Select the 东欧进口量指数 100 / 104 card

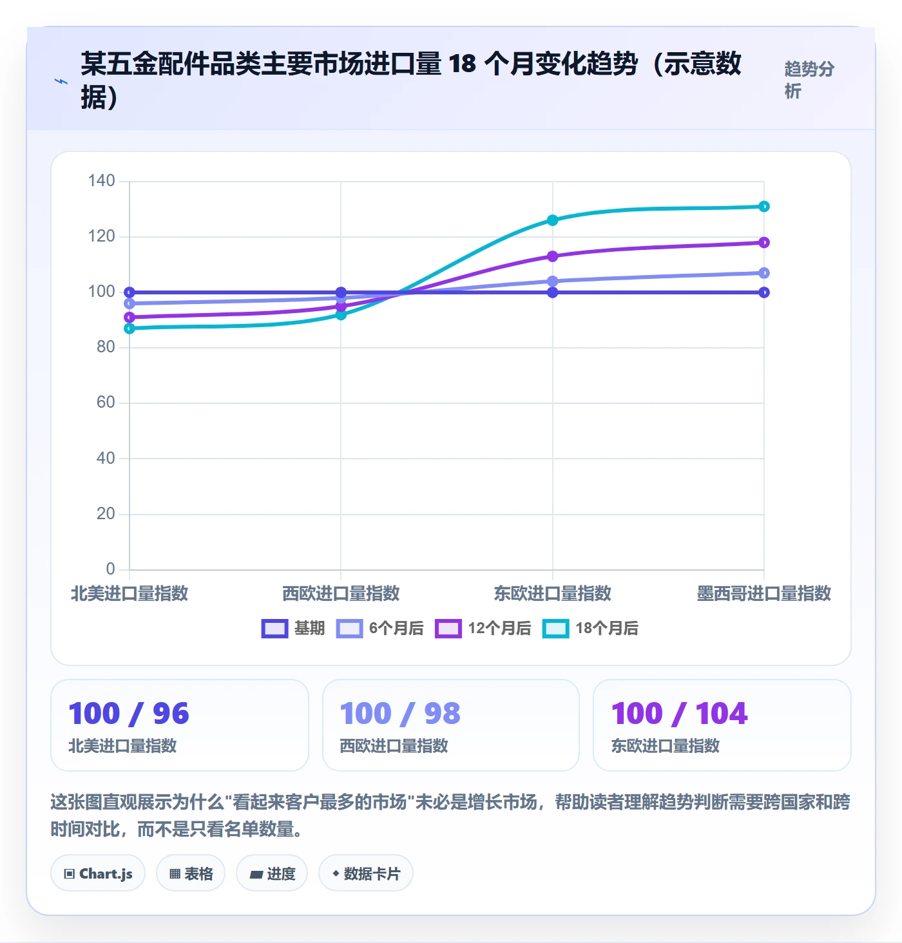pos(722,725)
